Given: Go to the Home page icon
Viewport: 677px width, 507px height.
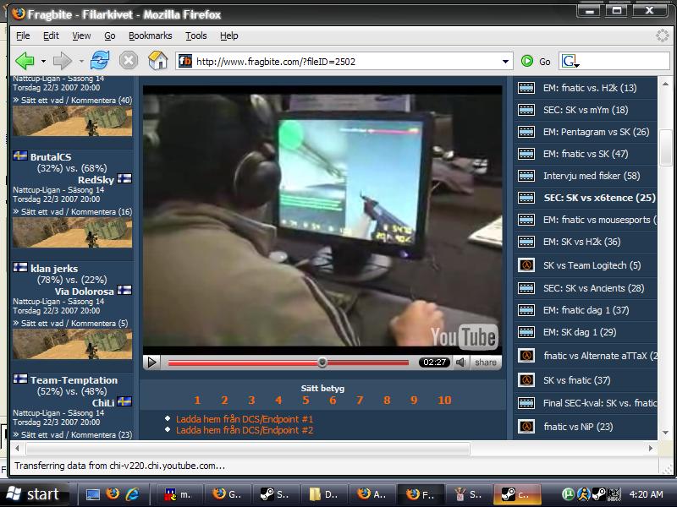Looking at the screenshot, I should click(x=157, y=61).
